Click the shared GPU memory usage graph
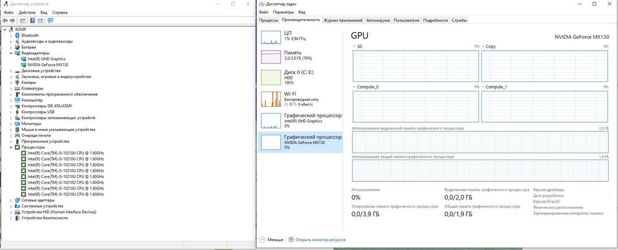Image resolution: width=618 pixels, height=250 pixels. [x=480, y=170]
